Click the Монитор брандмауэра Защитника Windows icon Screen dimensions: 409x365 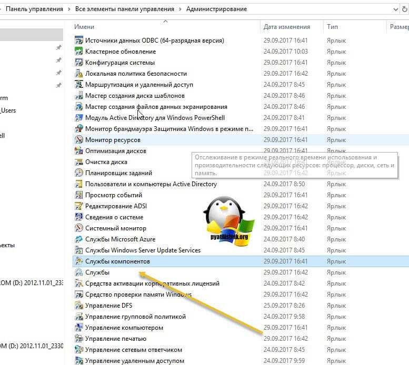(x=79, y=129)
